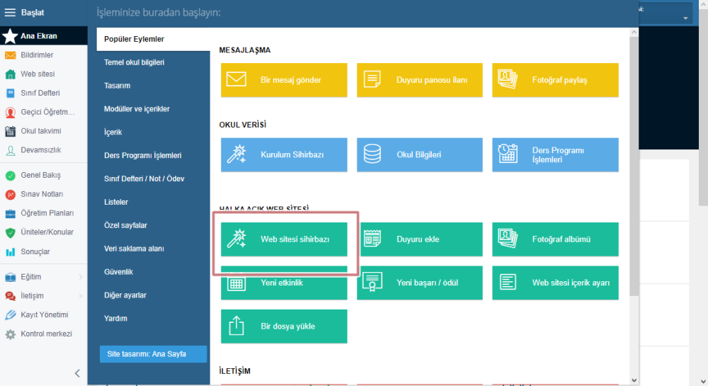Click the Genel Bakış green check icon
708x386 pixels.
pyautogui.click(x=10, y=176)
